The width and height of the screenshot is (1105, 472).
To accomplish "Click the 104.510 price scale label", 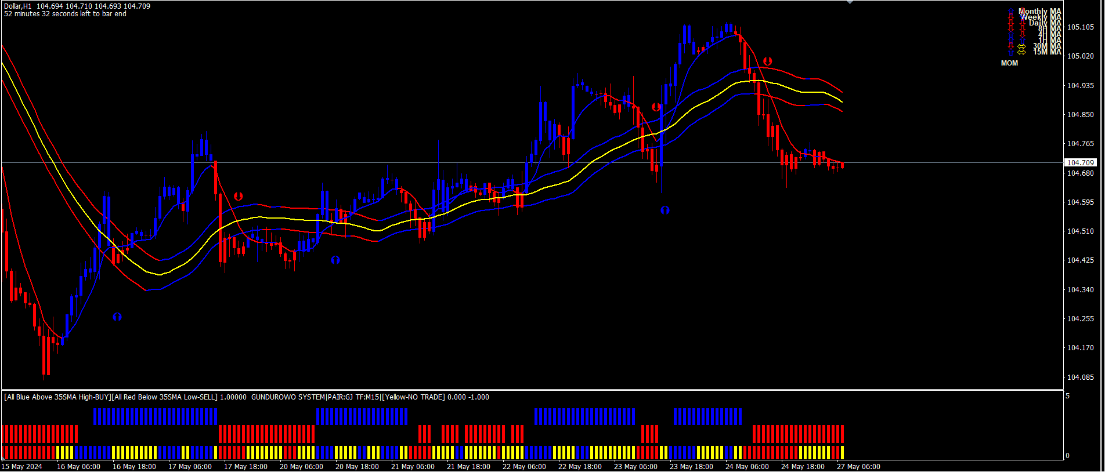I will 1081,231.
